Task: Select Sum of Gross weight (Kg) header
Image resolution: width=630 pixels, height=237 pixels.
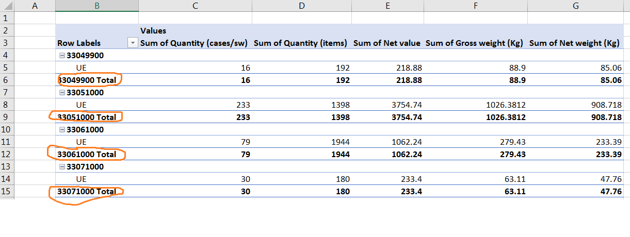Action: (x=475, y=43)
